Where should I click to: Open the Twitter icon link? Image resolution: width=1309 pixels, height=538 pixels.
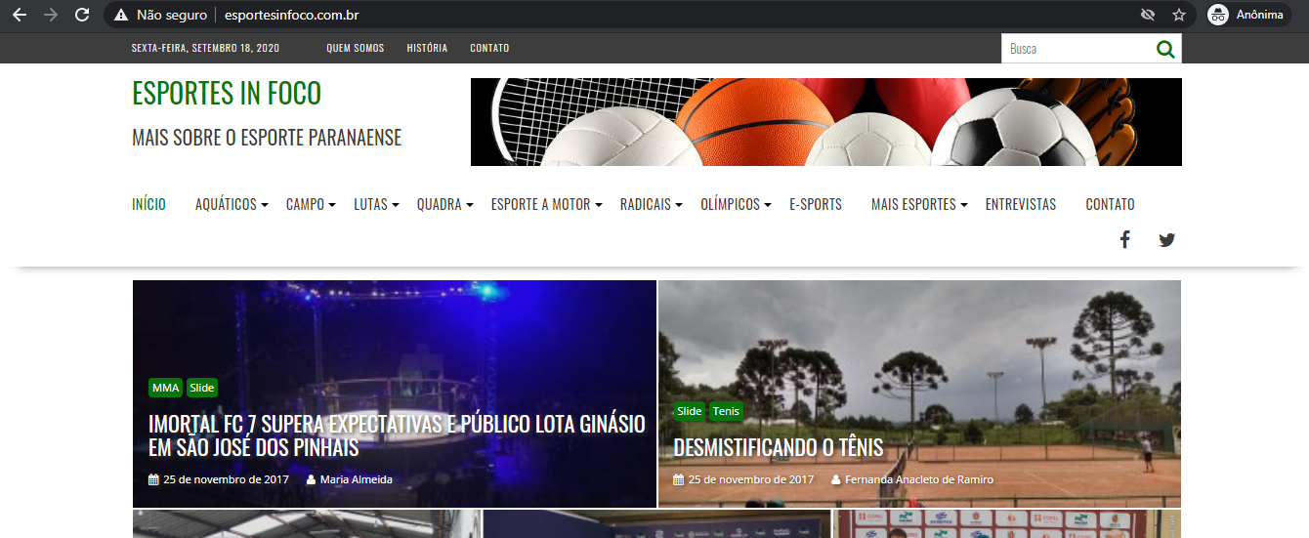click(x=1166, y=239)
